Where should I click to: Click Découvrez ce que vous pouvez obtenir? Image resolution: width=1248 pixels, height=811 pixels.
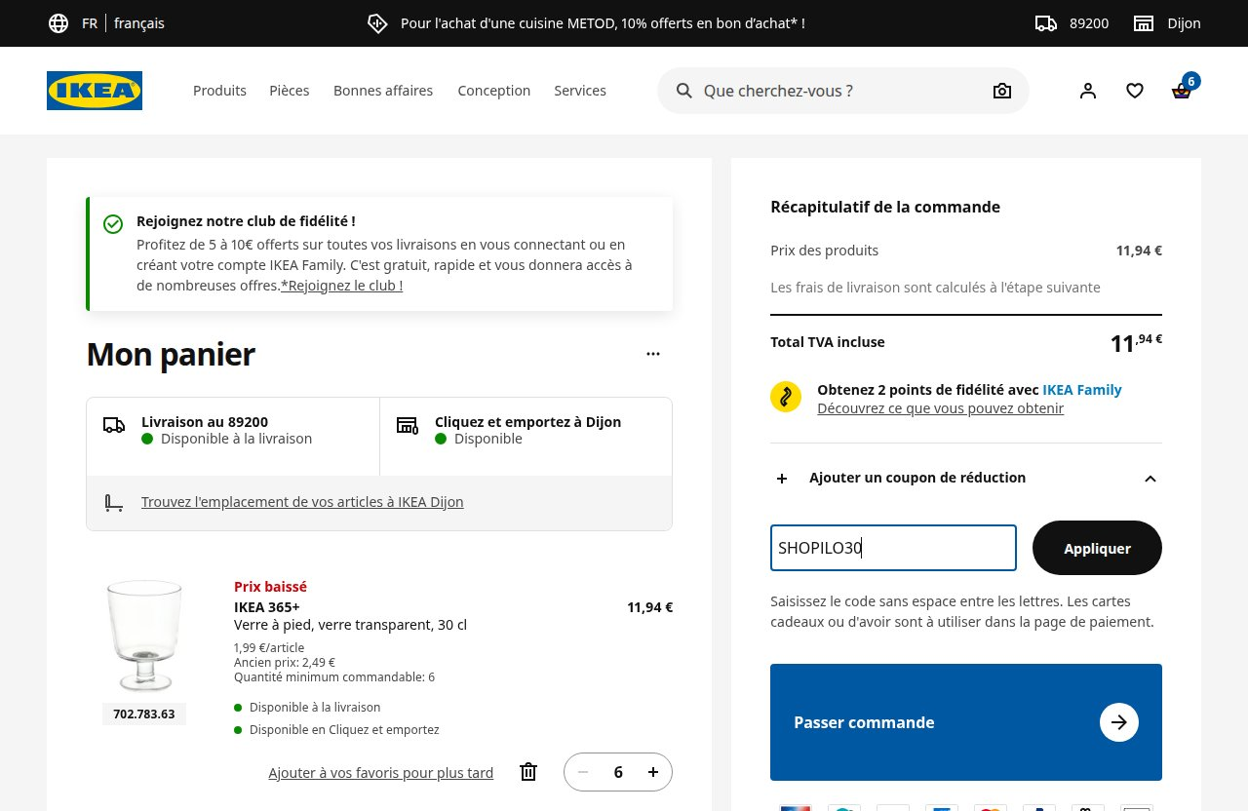940,408
